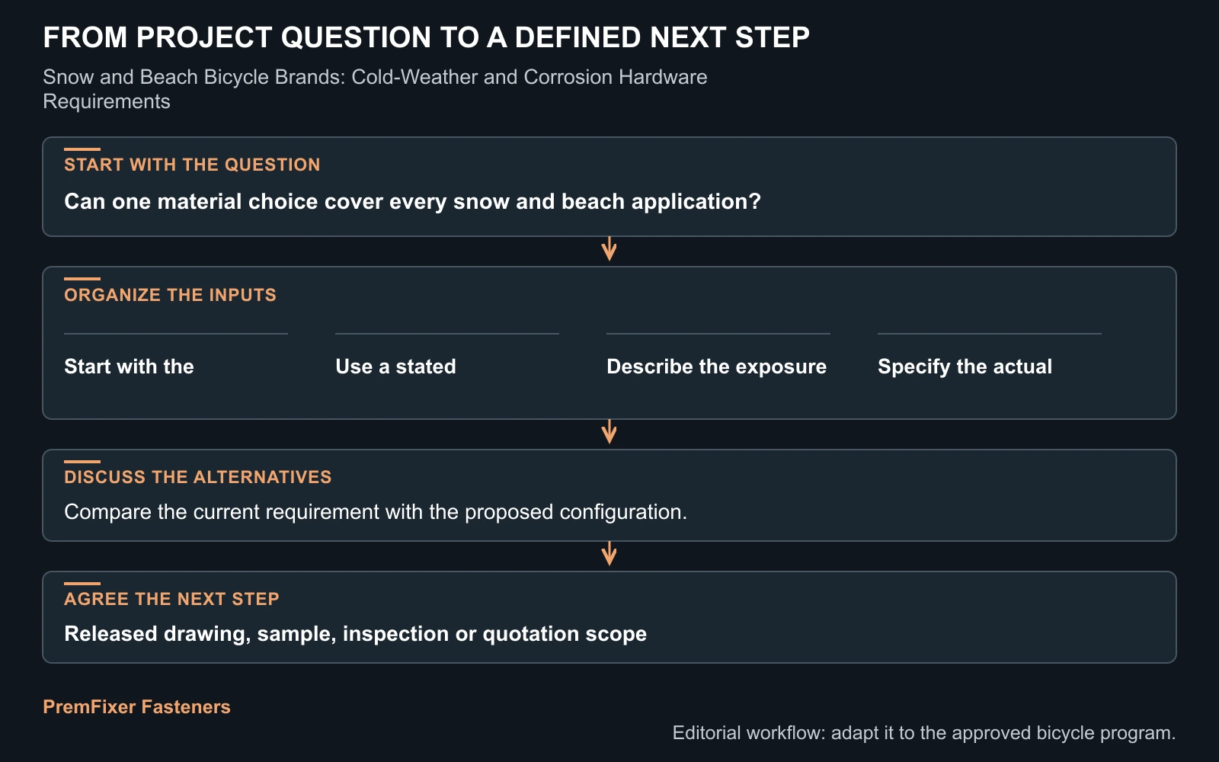The image size is (1219, 762).
Task: Click the orange accent bar above Agree The Next Step
Action: tap(82, 584)
